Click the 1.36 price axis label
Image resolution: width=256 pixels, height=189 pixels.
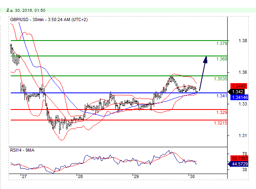[x=243, y=72]
